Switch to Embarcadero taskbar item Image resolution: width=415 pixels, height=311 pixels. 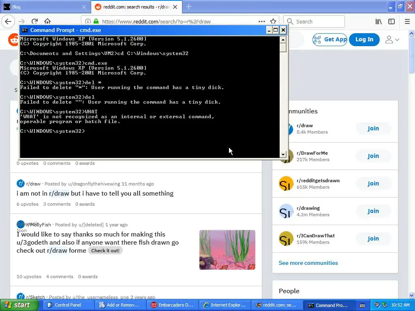click(172, 305)
